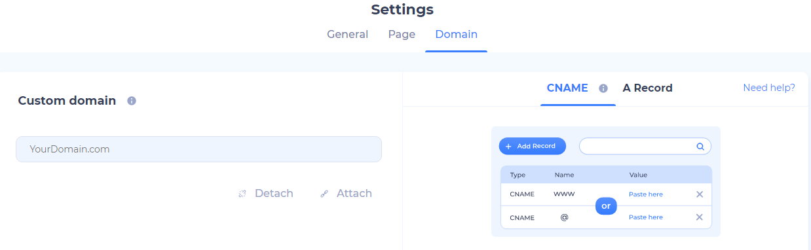Click the Name column header
The image size is (811, 250).
[x=564, y=175]
